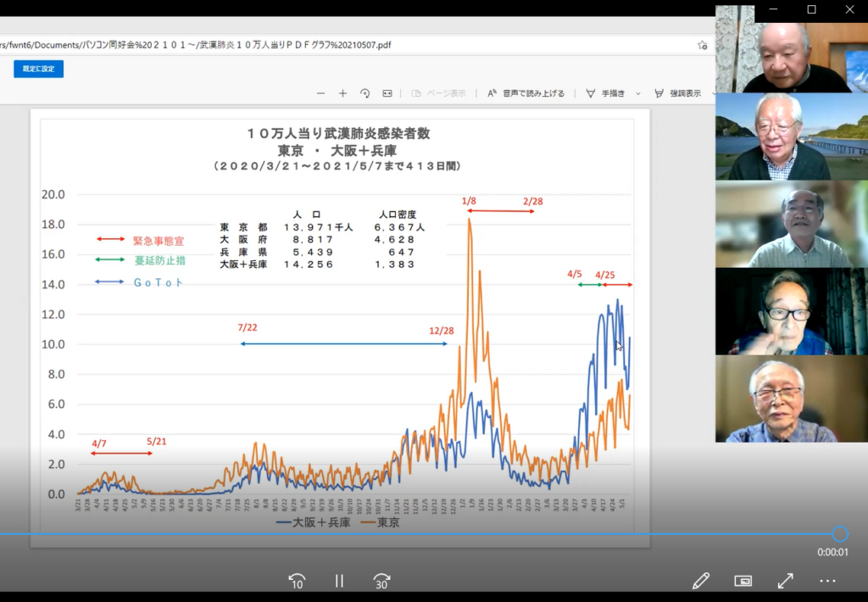
Task: Toggle fit to page width
Action: click(387, 93)
